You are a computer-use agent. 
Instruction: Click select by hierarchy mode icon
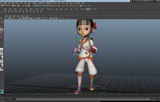click(23, 6)
